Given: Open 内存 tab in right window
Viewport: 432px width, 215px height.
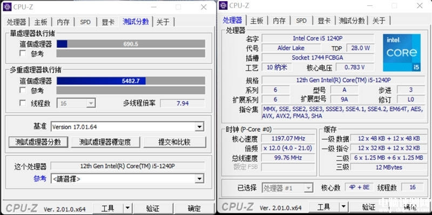Looking at the screenshot, I should click(x=279, y=20).
